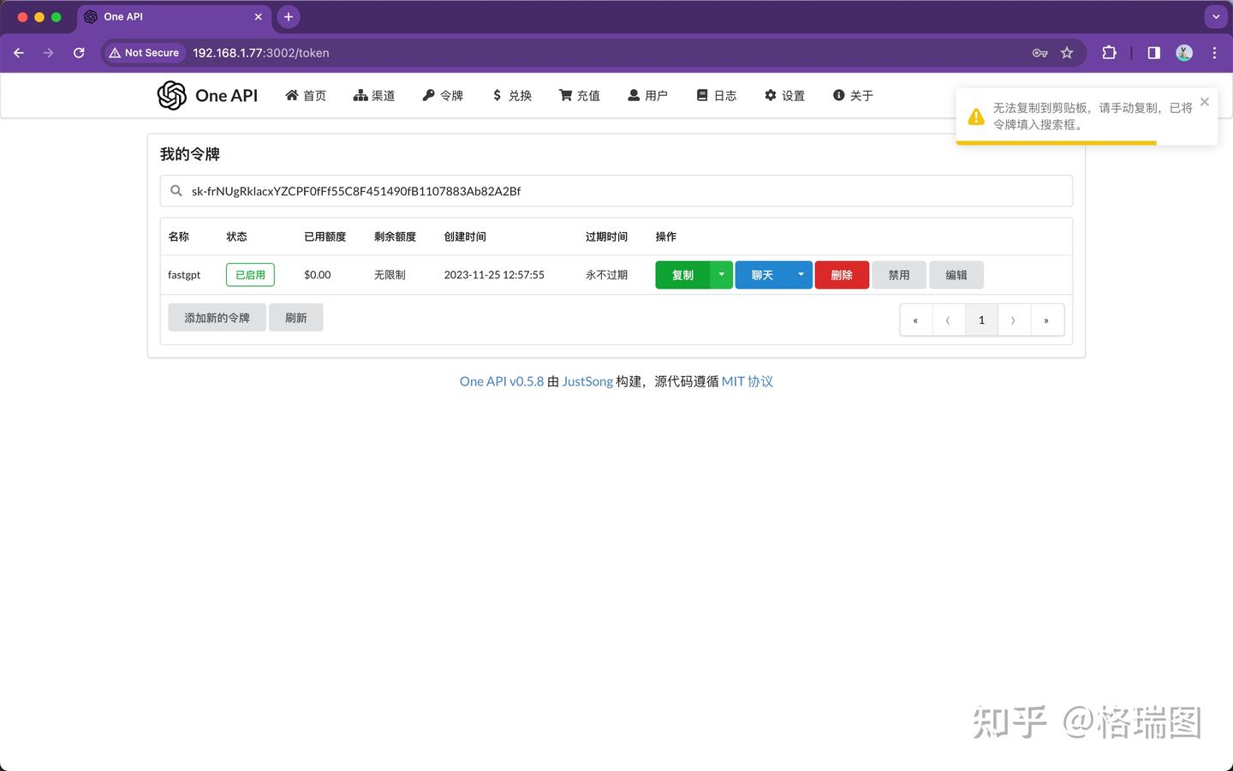The width and height of the screenshot is (1233, 771).
Task: Click the search magnifier icon
Action: pyautogui.click(x=176, y=191)
